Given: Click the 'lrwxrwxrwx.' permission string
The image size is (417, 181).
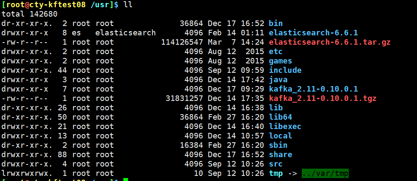Looking at the screenshot, I should click(27, 174).
